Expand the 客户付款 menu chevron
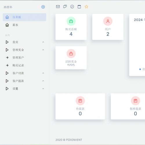145x145 pixels. (43, 73)
